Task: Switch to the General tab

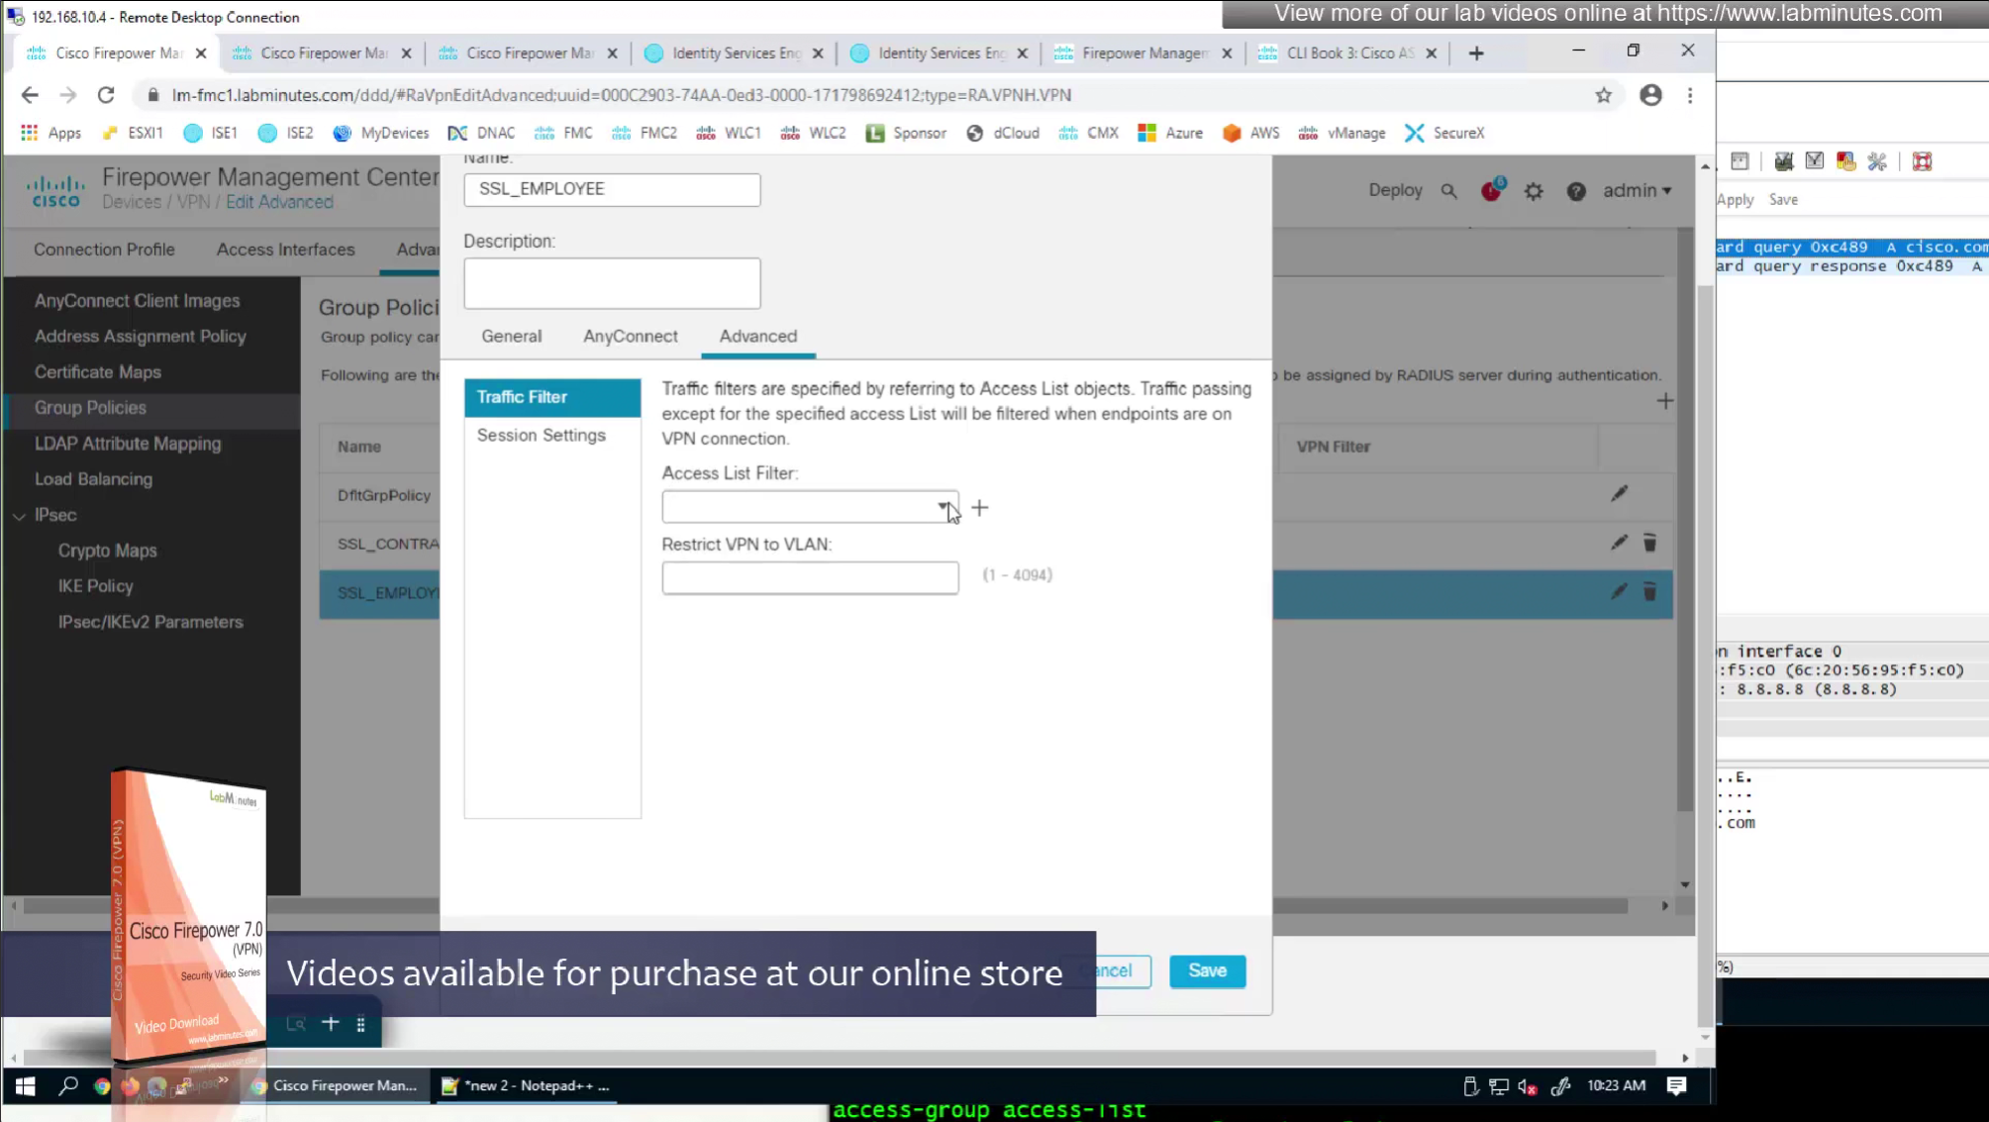Action: (511, 336)
